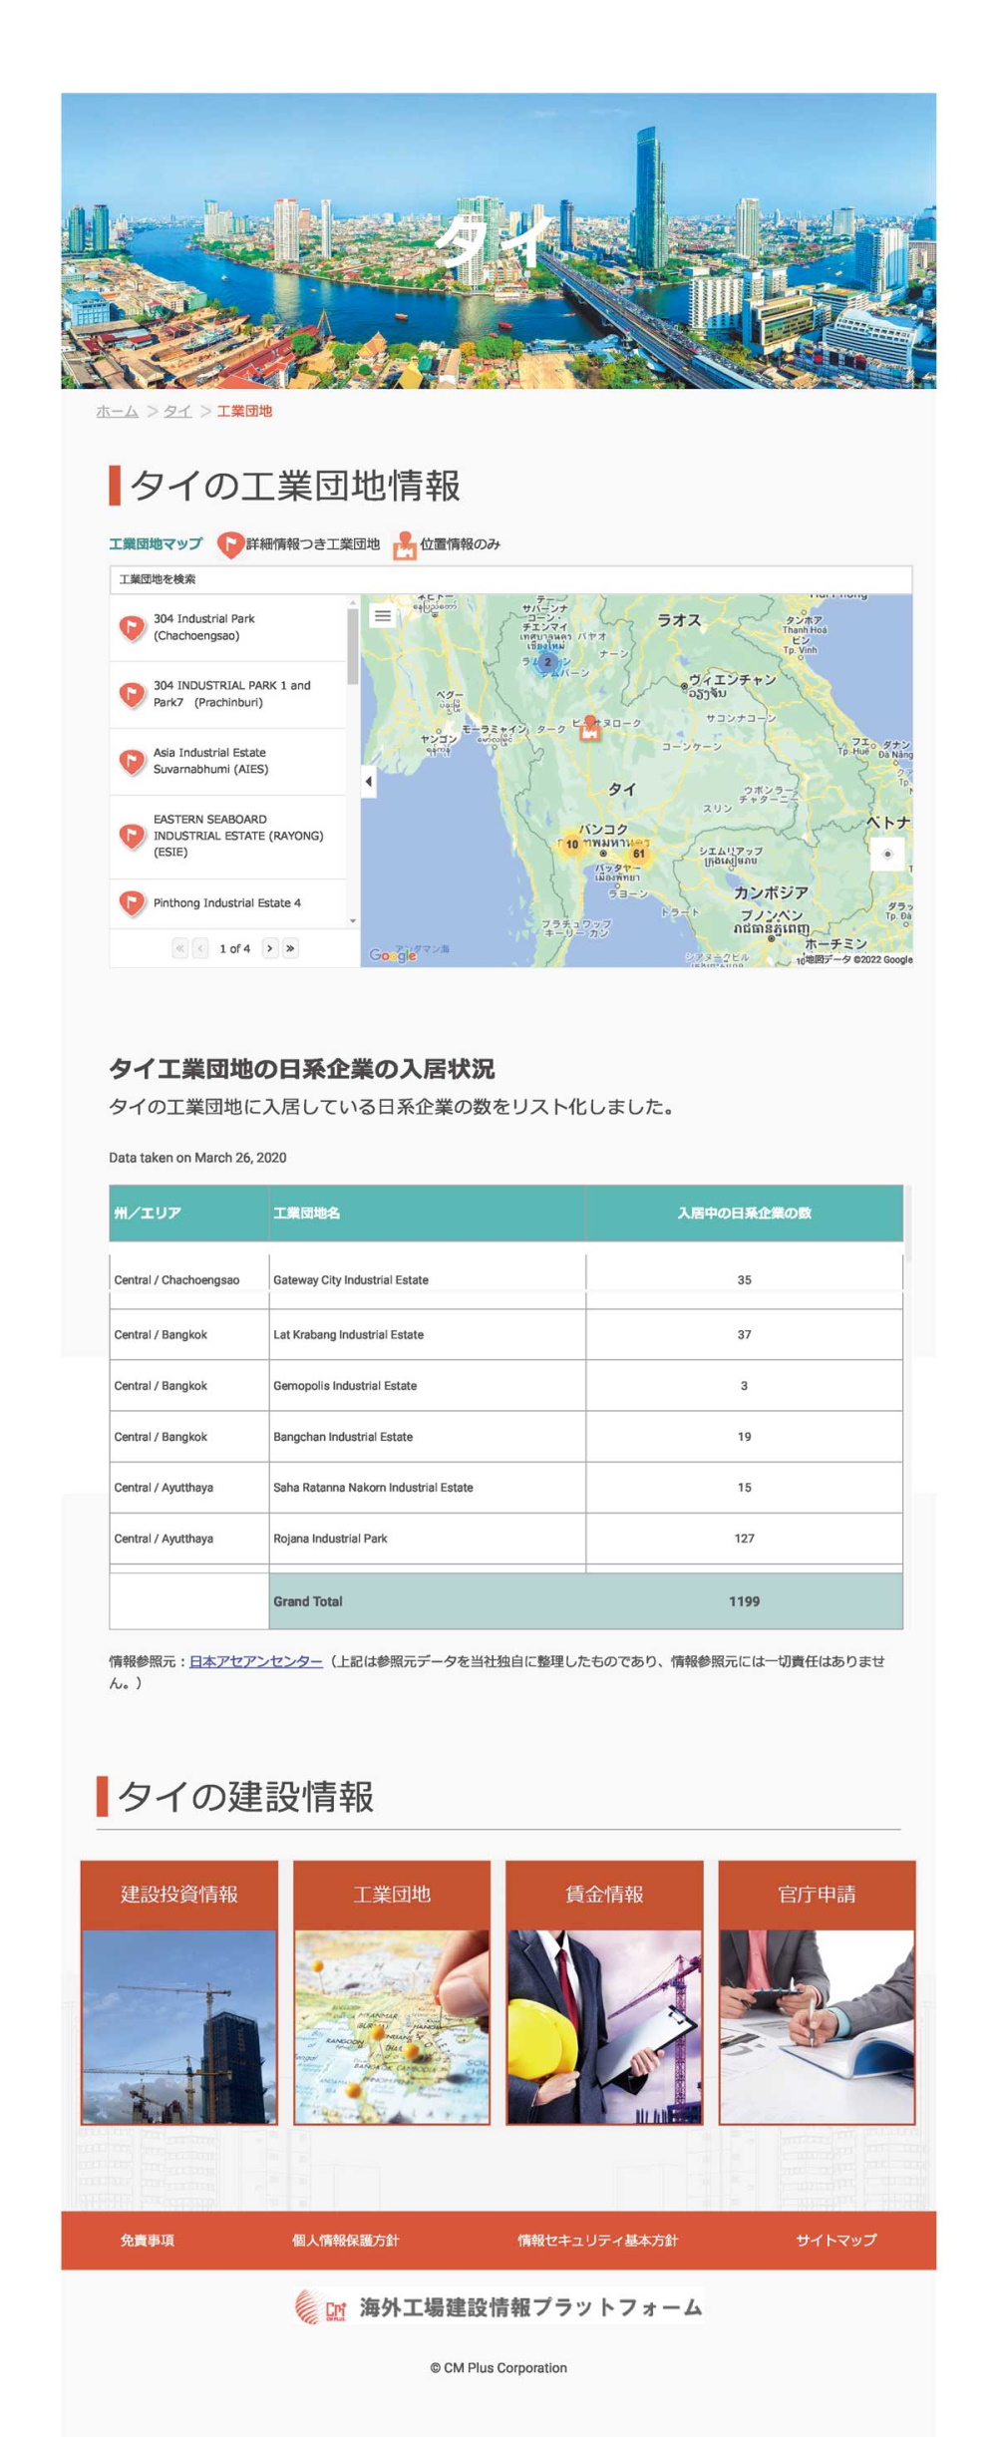
Task: Jump to the last page of estate list
Action: (290, 948)
